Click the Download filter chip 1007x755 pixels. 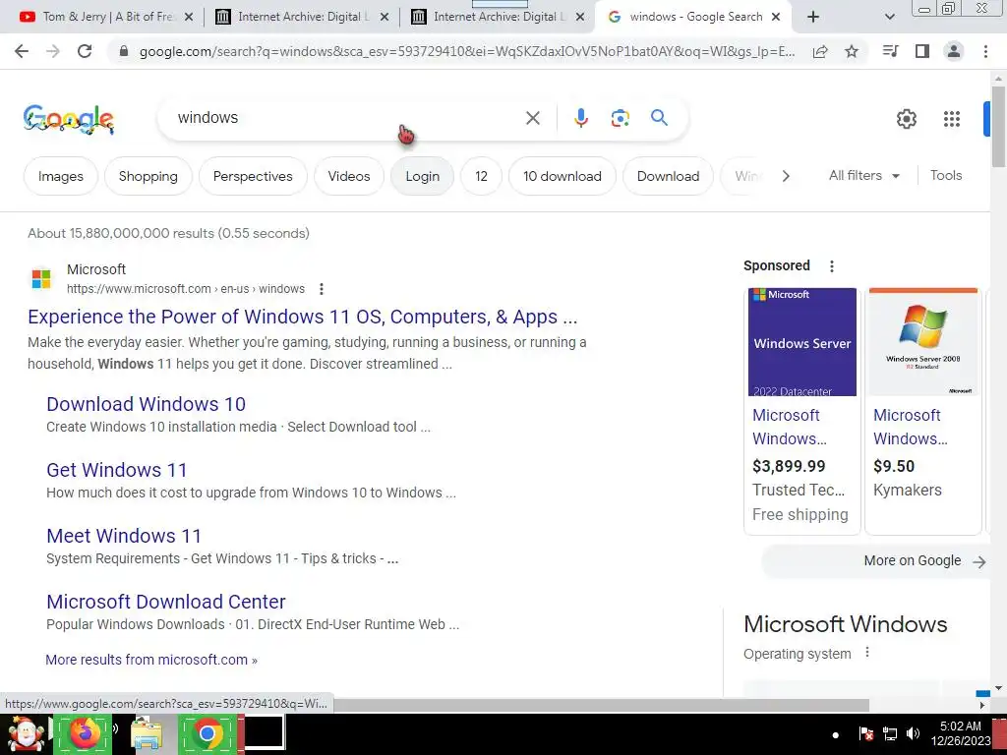668,176
